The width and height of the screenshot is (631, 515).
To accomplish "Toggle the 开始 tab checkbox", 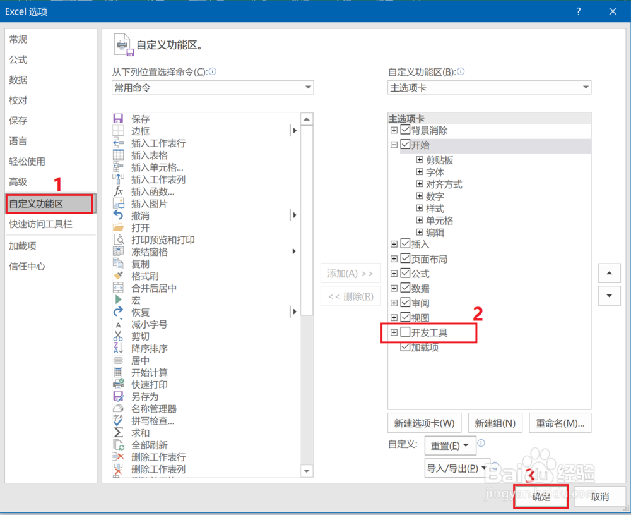I will [405, 144].
